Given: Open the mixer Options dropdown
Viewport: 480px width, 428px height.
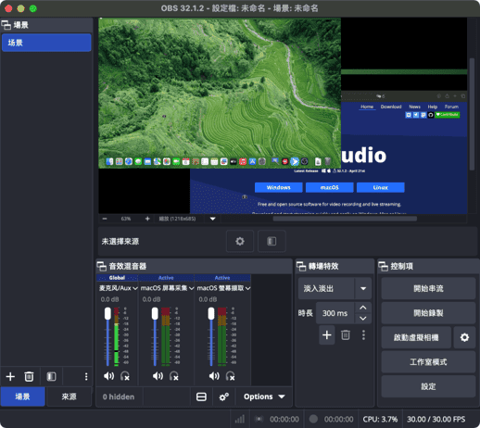Looking at the screenshot, I should pyautogui.click(x=264, y=397).
